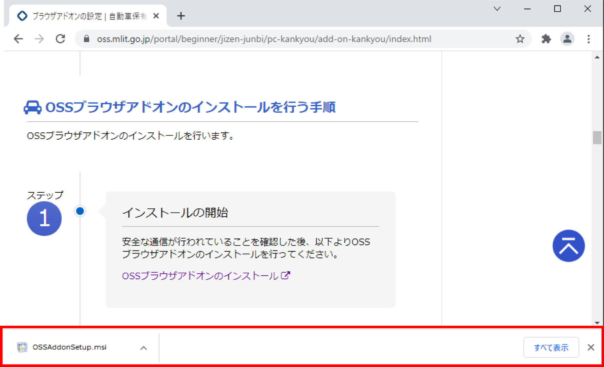
Task: Open downloaded OSSAddonSetup.msi file
Action: [69, 347]
